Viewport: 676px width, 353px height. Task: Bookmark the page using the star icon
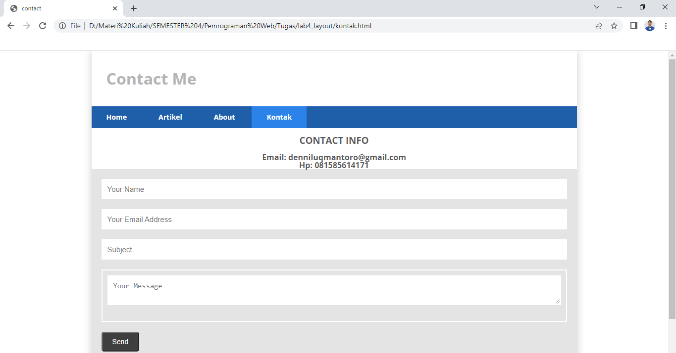614,26
